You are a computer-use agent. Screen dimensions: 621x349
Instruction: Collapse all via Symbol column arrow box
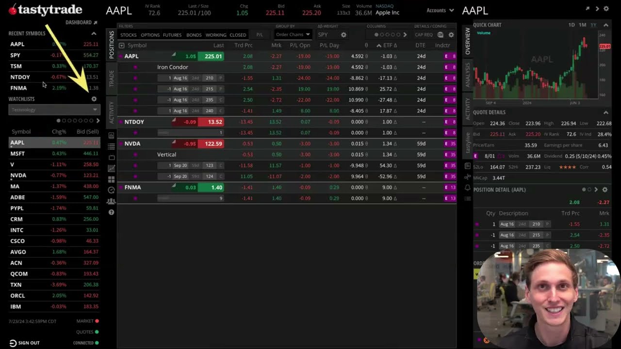click(x=122, y=46)
